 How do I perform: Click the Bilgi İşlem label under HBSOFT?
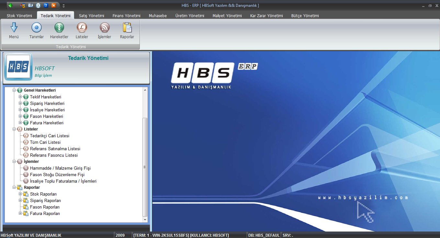tap(43, 75)
